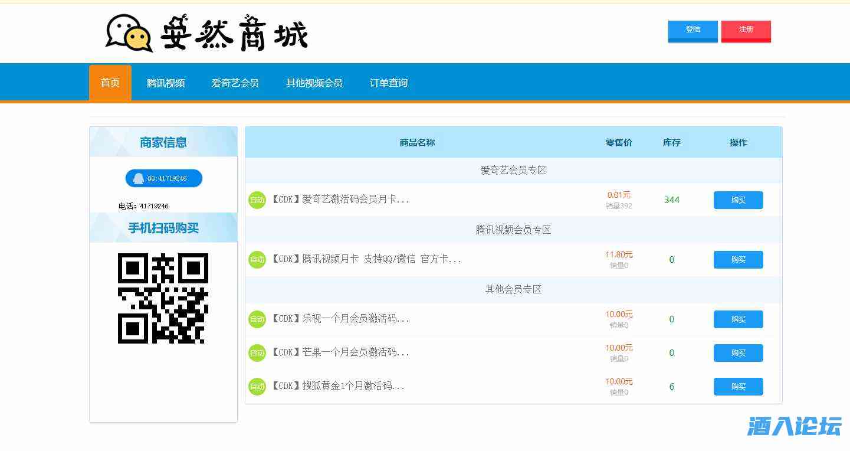Open the 爱奇艺会员 menu item
Screen dimensions: 850x451
click(x=235, y=83)
